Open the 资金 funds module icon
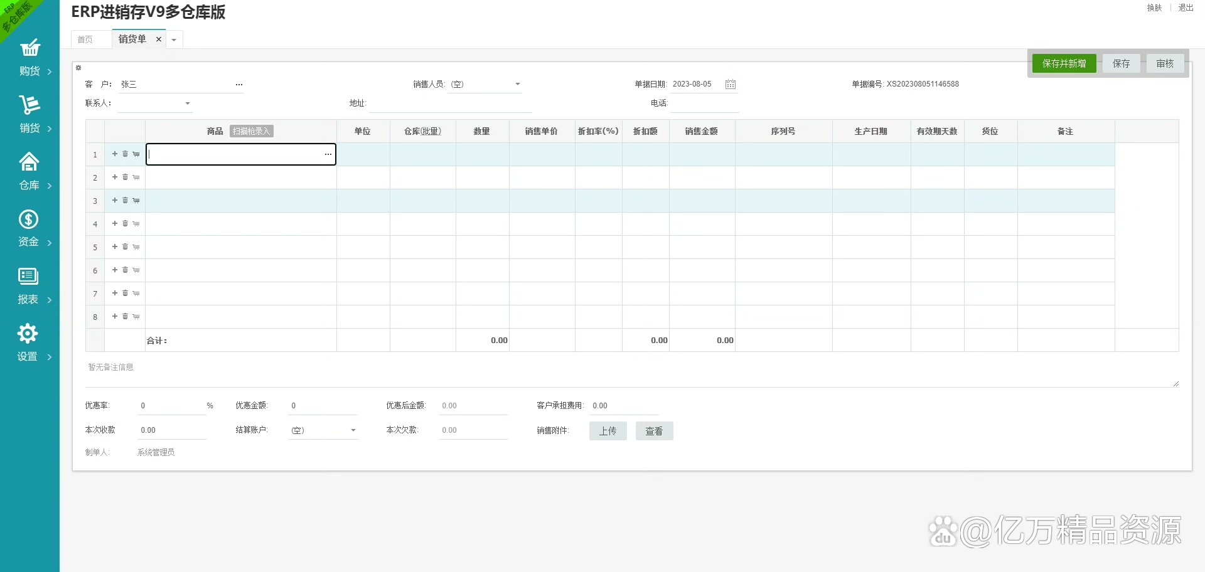The width and height of the screenshot is (1205, 572). (x=28, y=219)
